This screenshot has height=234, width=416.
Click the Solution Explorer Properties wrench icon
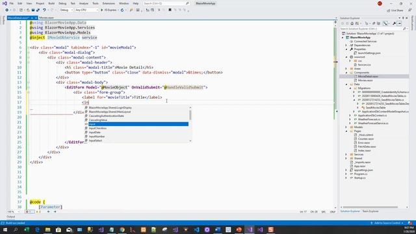tap(395, 23)
